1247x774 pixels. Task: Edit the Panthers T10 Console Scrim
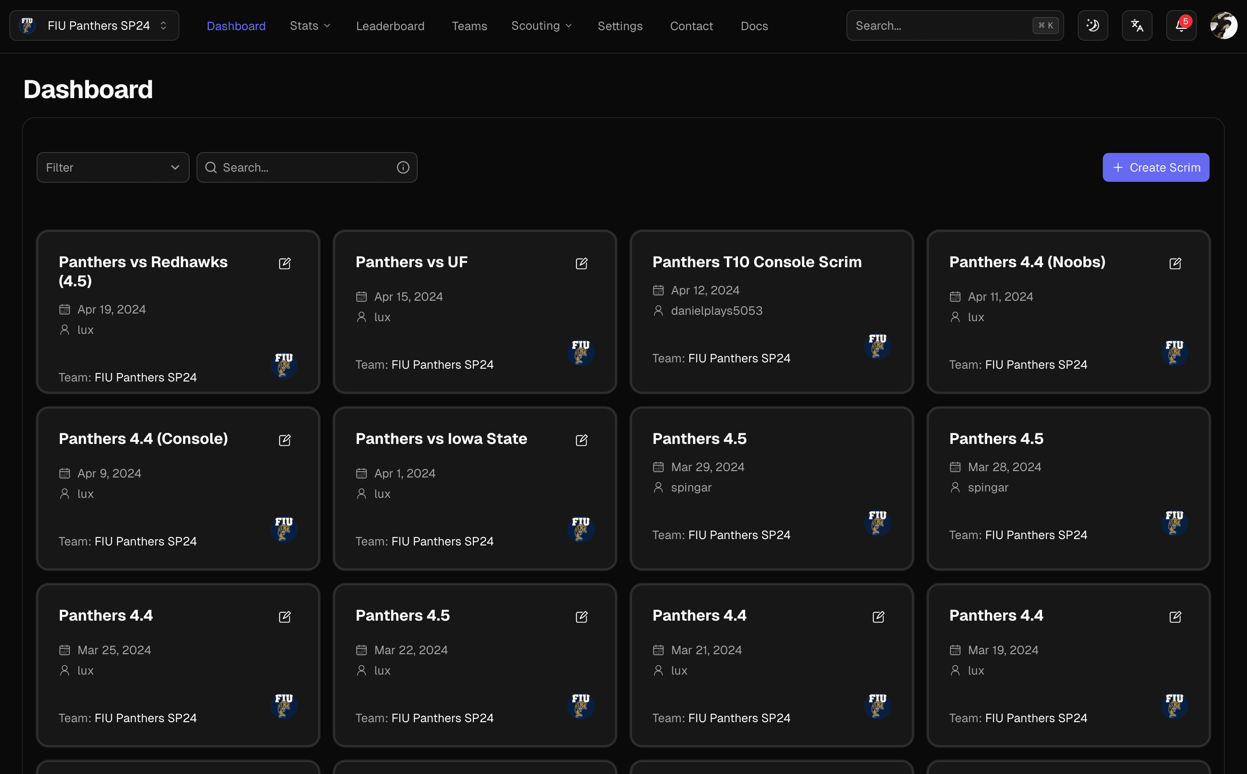click(x=879, y=263)
